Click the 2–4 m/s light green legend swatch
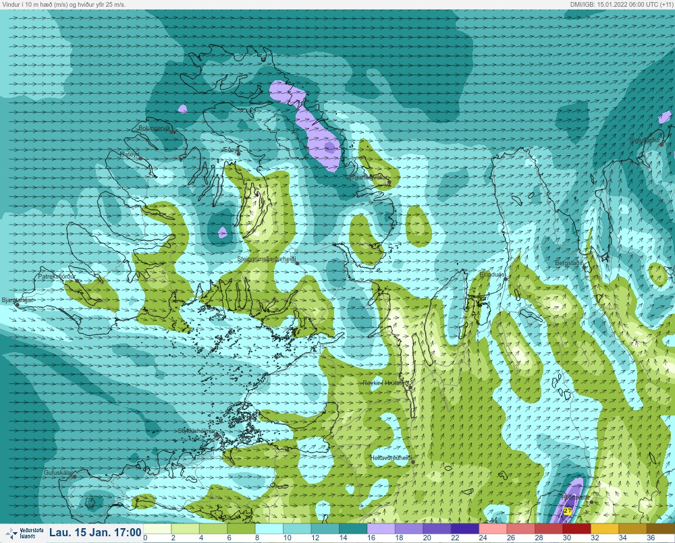 pos(185,528)
